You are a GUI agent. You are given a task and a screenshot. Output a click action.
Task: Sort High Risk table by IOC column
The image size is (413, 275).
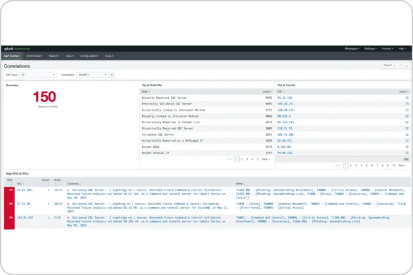[x=20, y=184]
